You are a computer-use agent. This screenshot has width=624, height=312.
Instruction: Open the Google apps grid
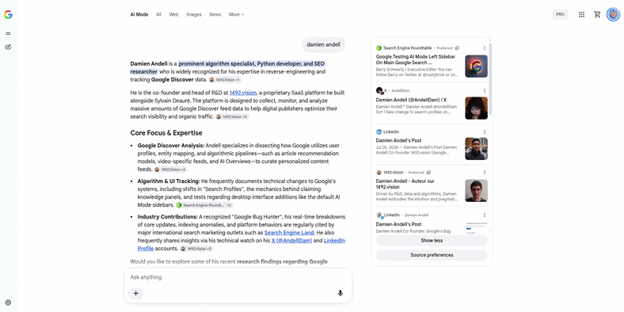(x=581, y=15)
